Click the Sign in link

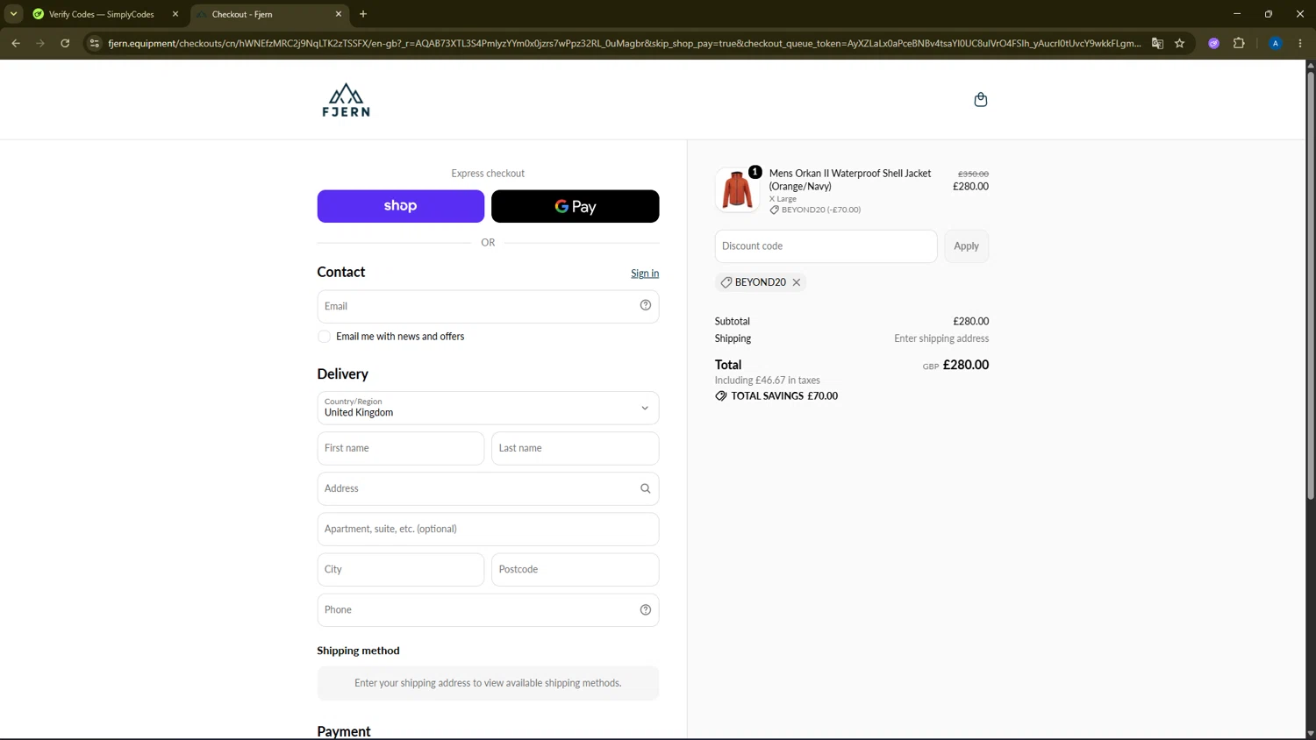click(x=645, y=274)
